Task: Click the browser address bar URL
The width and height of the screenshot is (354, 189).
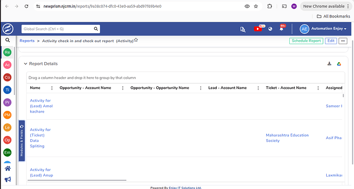Action: pos(102,6)
